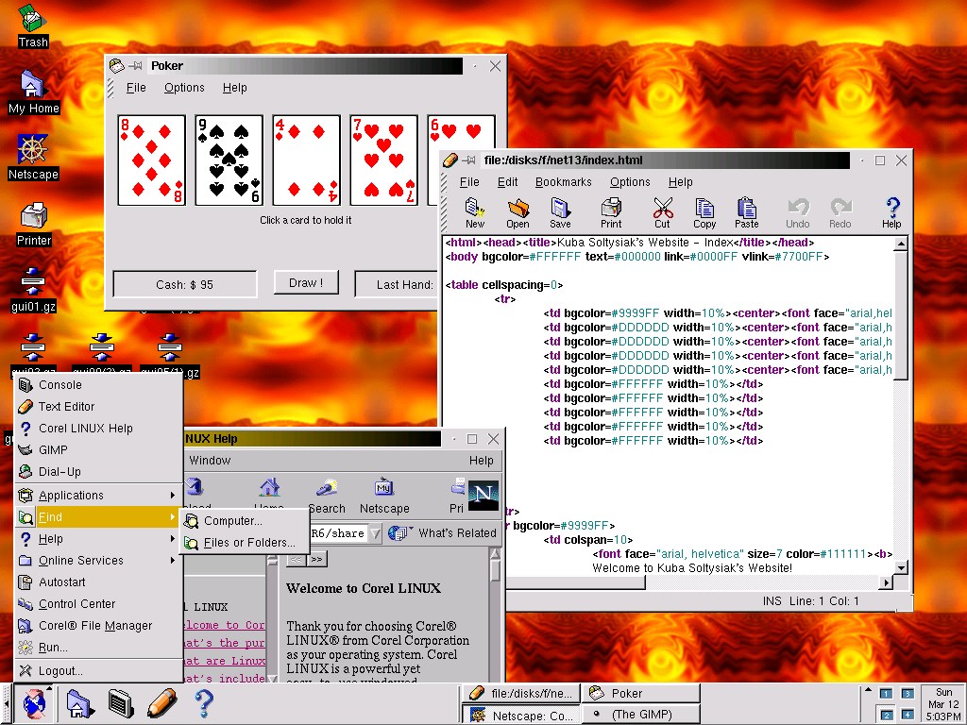Click Run... in the launcher menu
This screenshot has height=725, width=967.
(98, 648)
